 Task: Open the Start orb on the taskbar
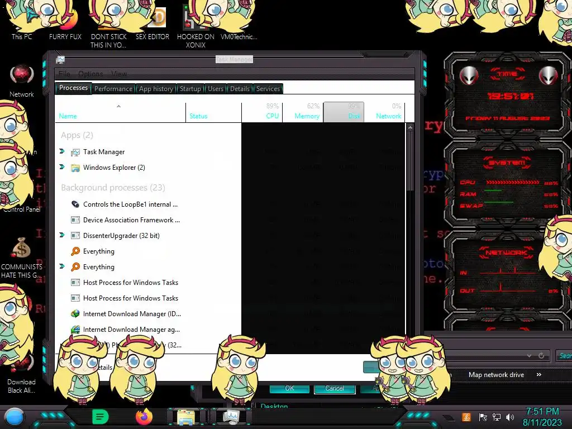pos(15,417)
